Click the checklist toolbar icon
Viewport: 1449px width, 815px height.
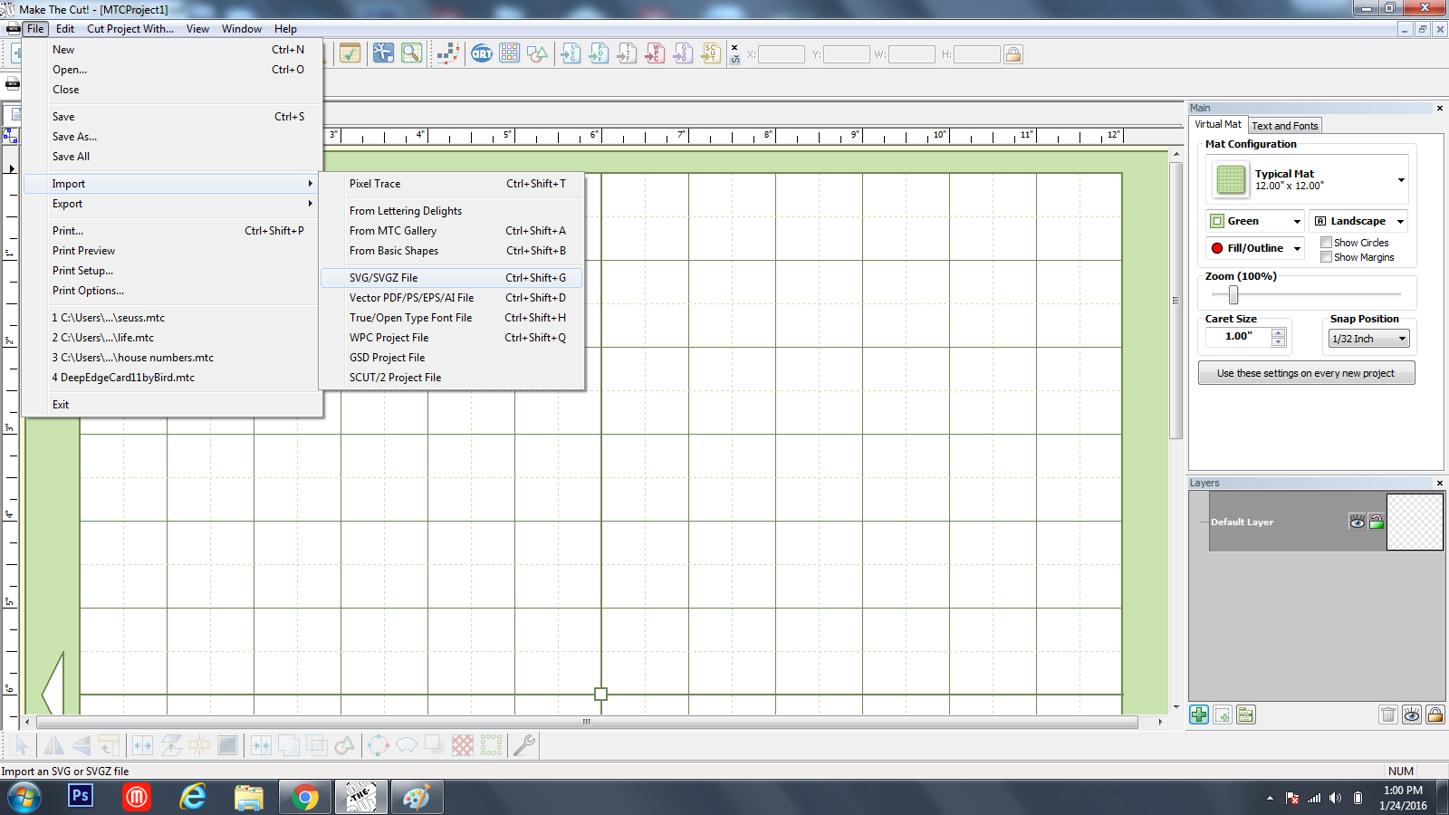(x=350, y=53)
